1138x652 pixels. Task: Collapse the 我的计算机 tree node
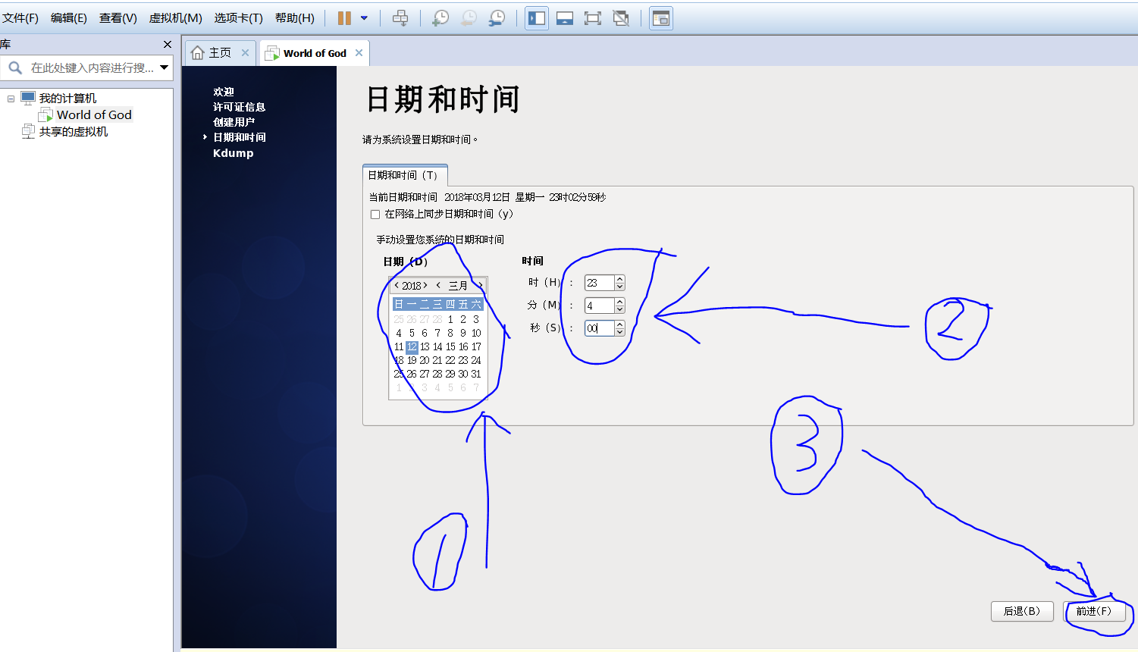[x=11, y=99]
